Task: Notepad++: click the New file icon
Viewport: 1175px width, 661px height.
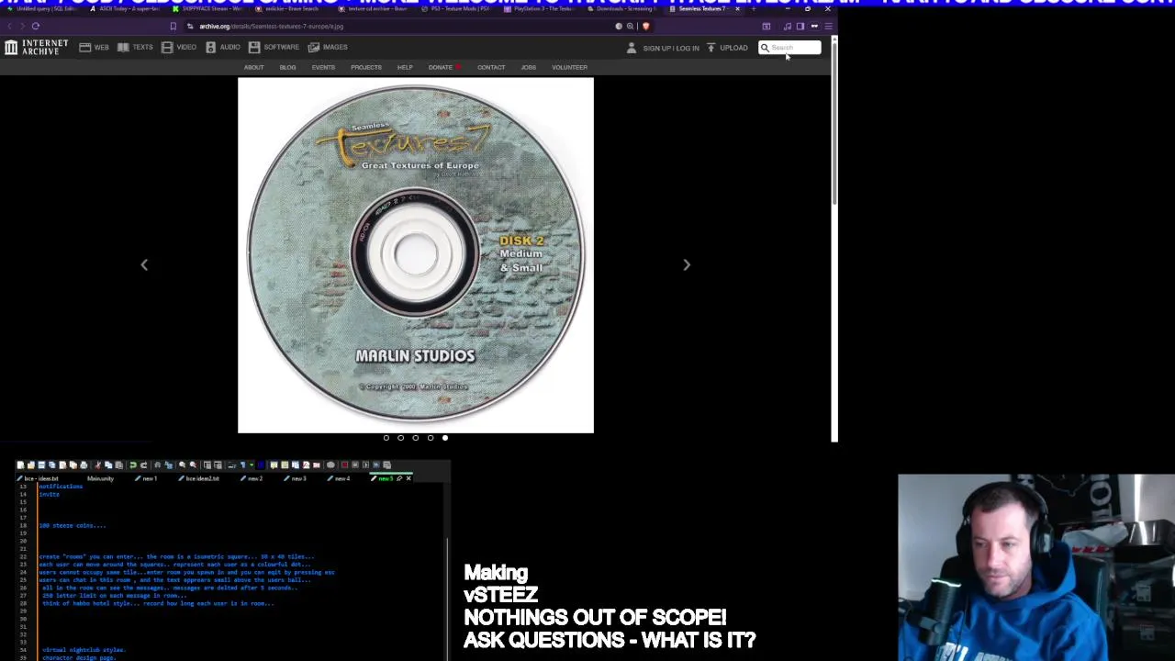Action: click(x=21, y=465)
